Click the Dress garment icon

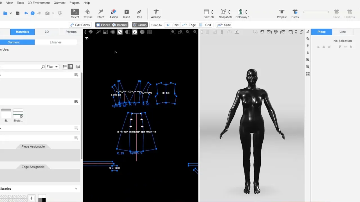(295, 13)
